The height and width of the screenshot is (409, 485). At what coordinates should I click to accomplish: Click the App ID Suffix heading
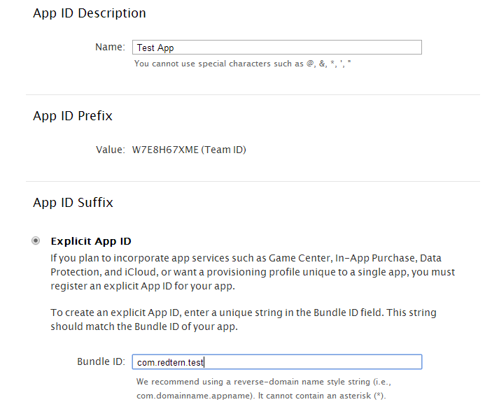point(73,203)
